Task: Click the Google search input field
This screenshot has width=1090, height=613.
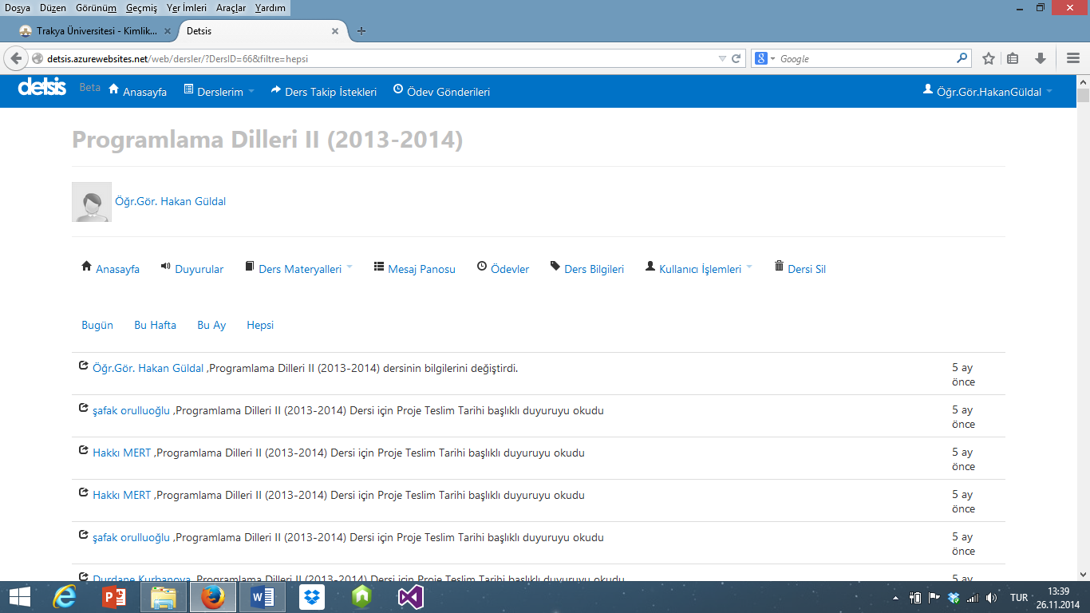Action: (x=866, y=58)
